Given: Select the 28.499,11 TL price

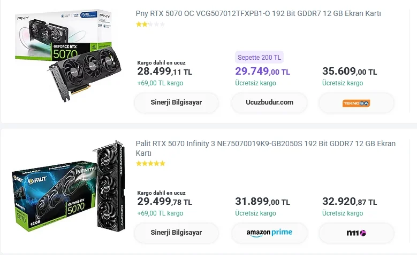Looking at the screenshot, I should (x=164, y=72).
